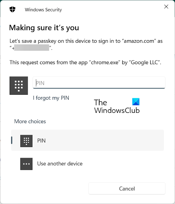Click the "More choices" label
Screen dimensions: 175x204
coord(30,121)
